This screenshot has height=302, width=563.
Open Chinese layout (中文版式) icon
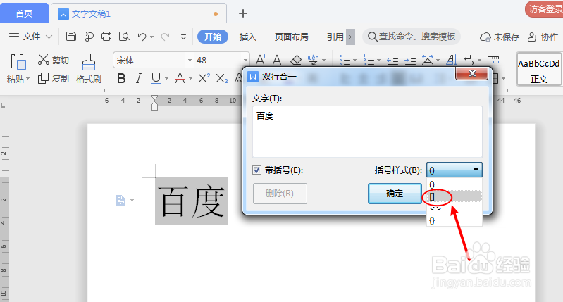coord(427,60)
